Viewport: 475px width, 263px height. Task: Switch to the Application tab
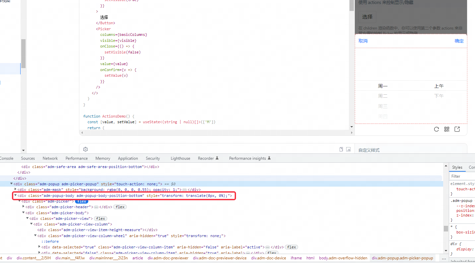click(x=128, y=158)
